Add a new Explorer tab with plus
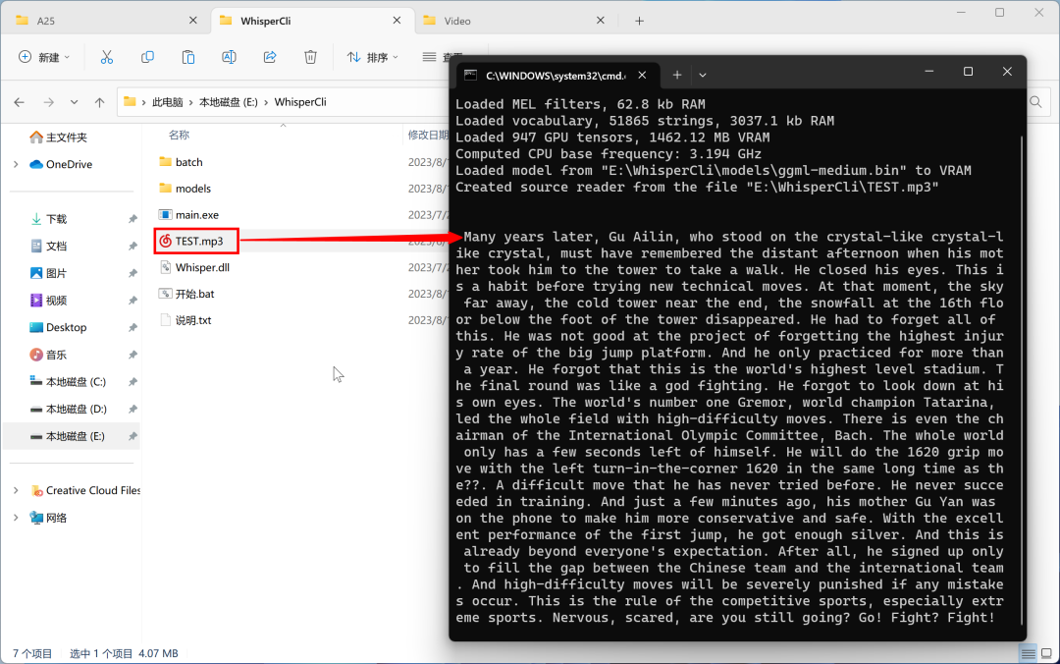Screen dimensions: 1060x664 point(640,21)
